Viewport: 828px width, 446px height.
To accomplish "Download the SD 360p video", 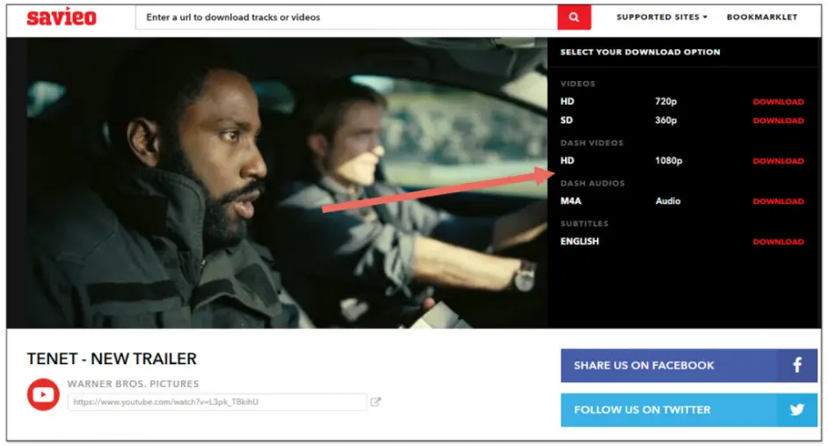I will point(779,121).
